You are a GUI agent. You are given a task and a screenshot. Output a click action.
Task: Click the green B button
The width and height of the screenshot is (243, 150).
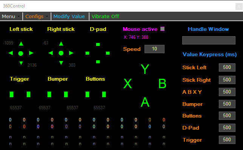pos(162,84)
